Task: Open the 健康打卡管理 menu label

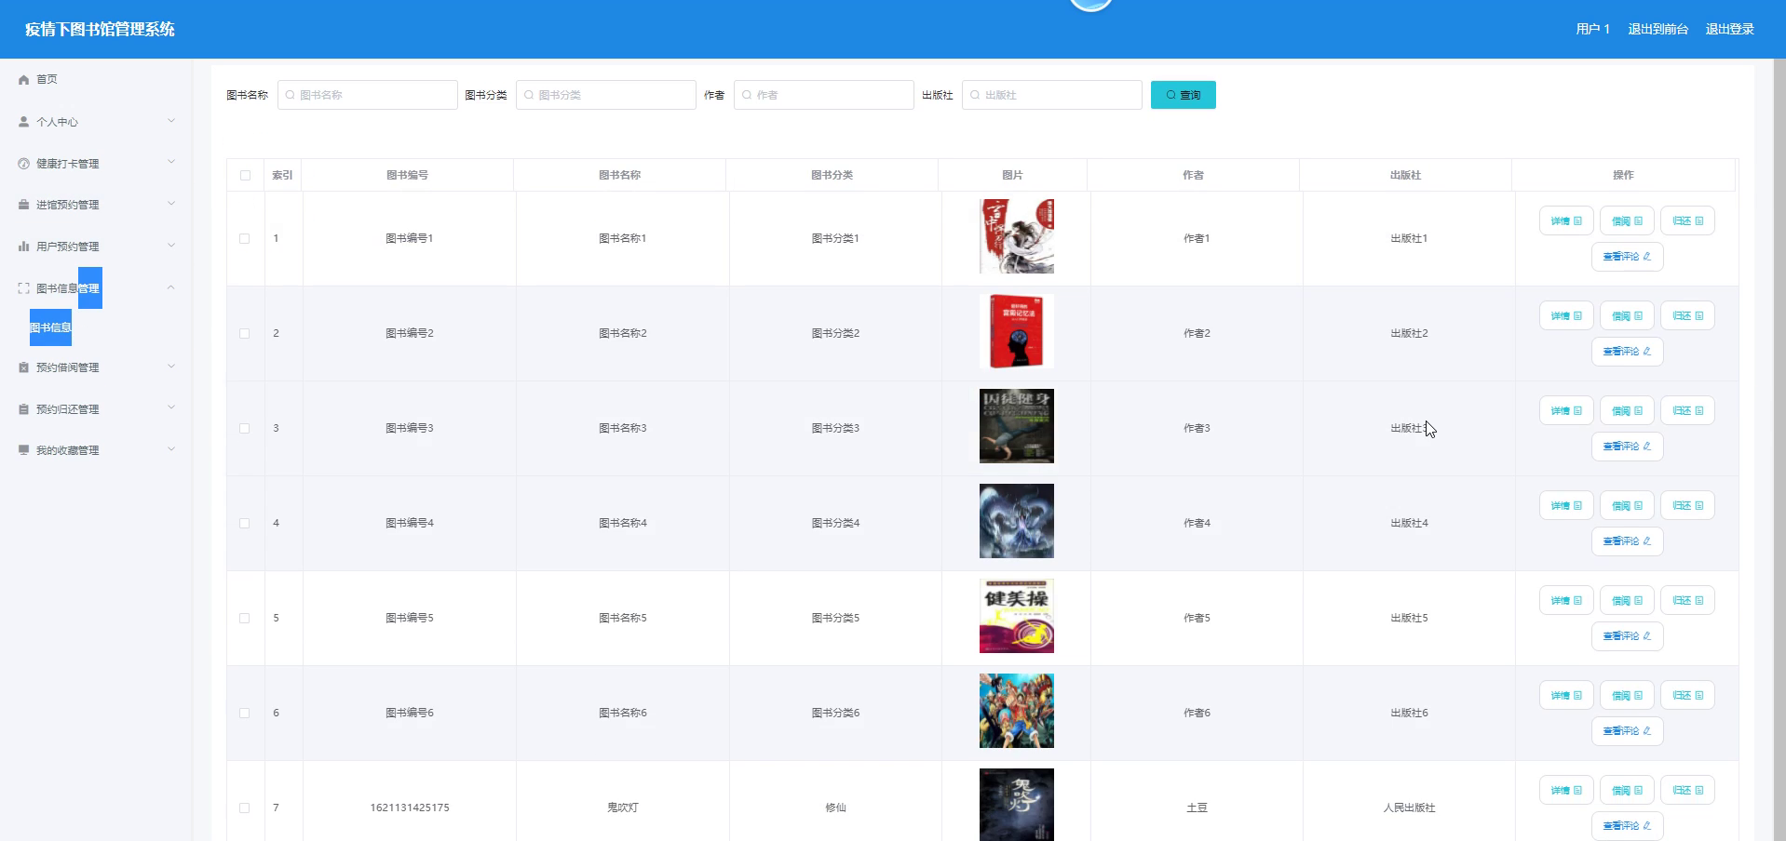Action: (x=67, y=164)
